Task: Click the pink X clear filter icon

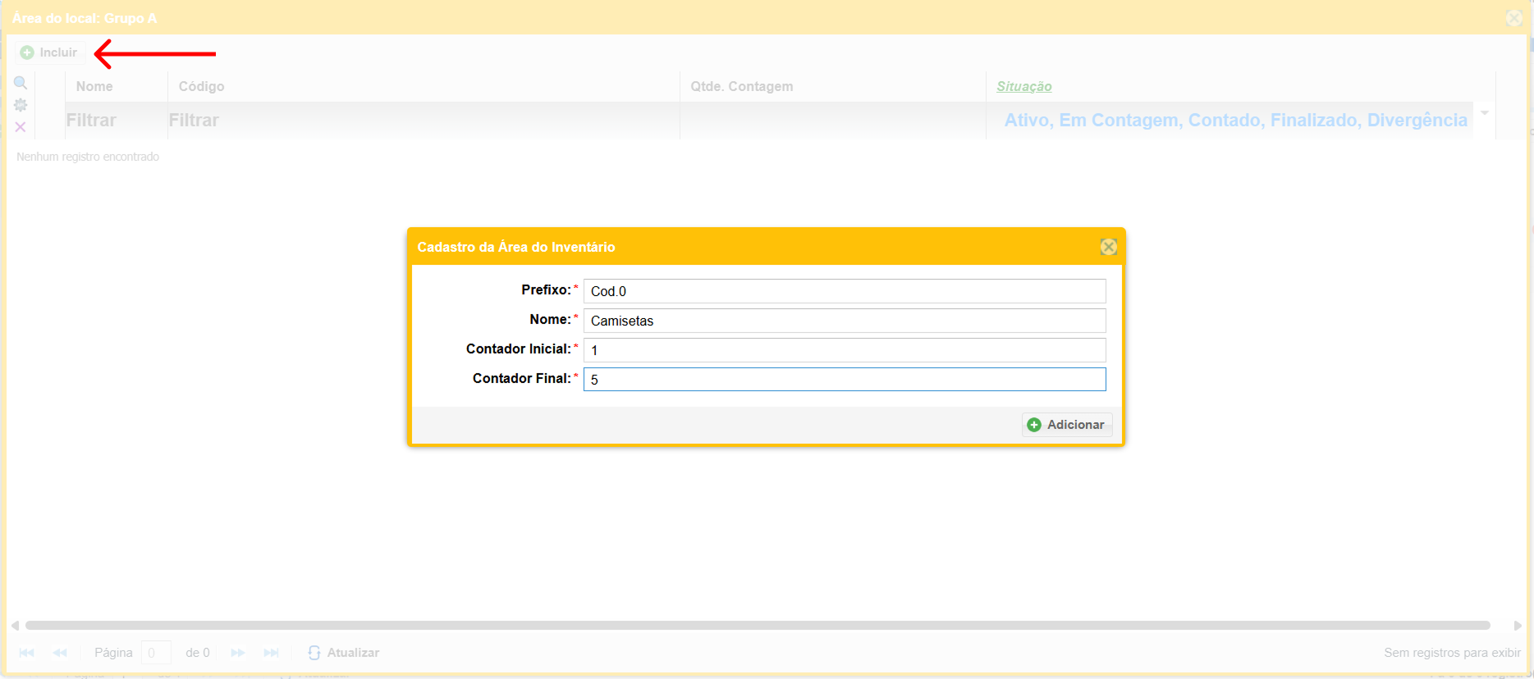Action: click(x=21, y=127)
